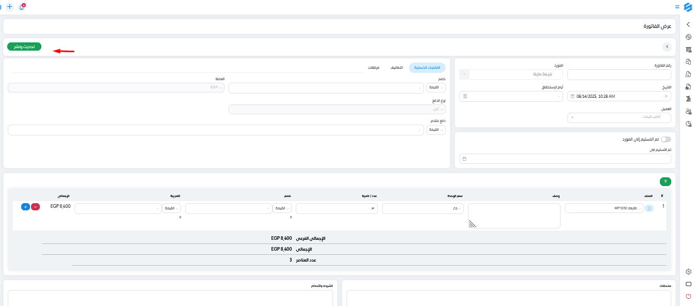The image size is (694, 306).
Task: Open the settings gear icon in sidebar
Action: tap(688, 271)
